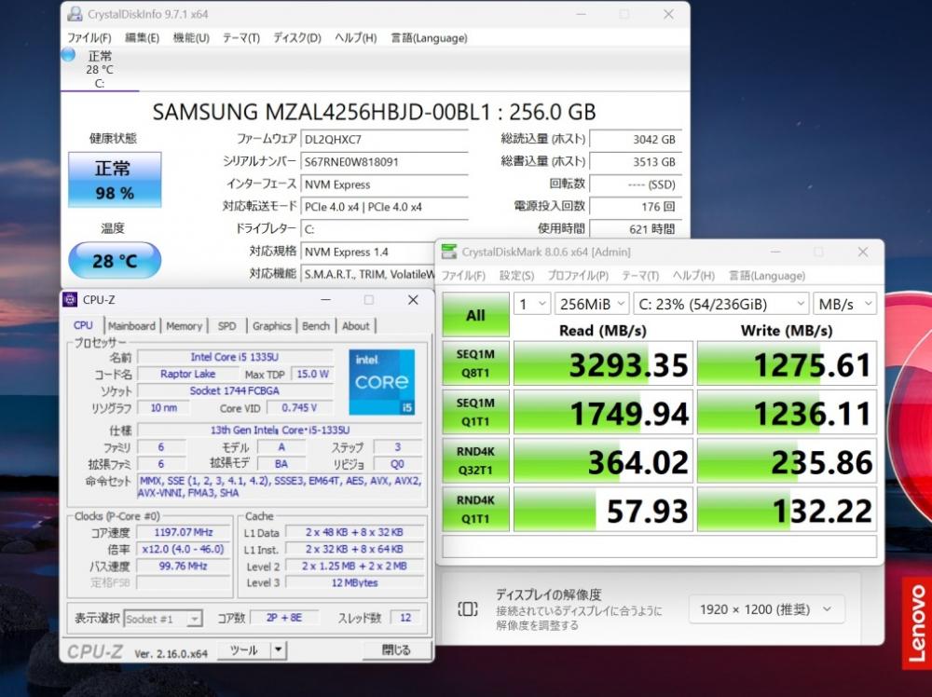Open the 256MiB test size dropdown

[592, 304]
